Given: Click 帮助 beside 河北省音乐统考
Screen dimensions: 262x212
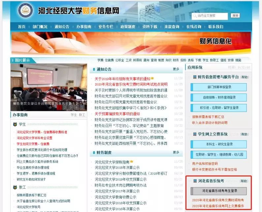Looking at the screenshot, I should pos(244,181).
